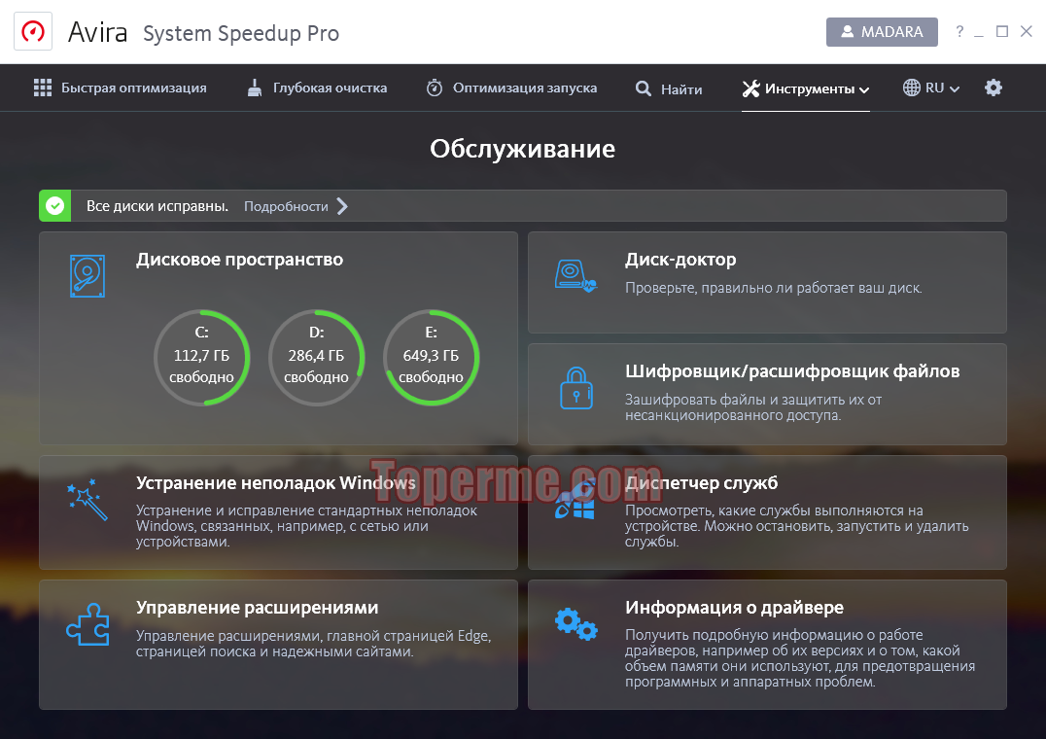Go to Оптимизация запуска tab

pos(511,88)
